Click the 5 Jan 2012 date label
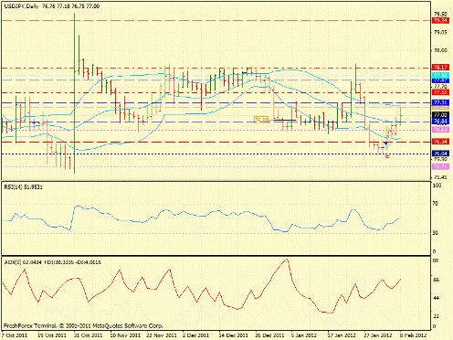 (x=304, y=335)
